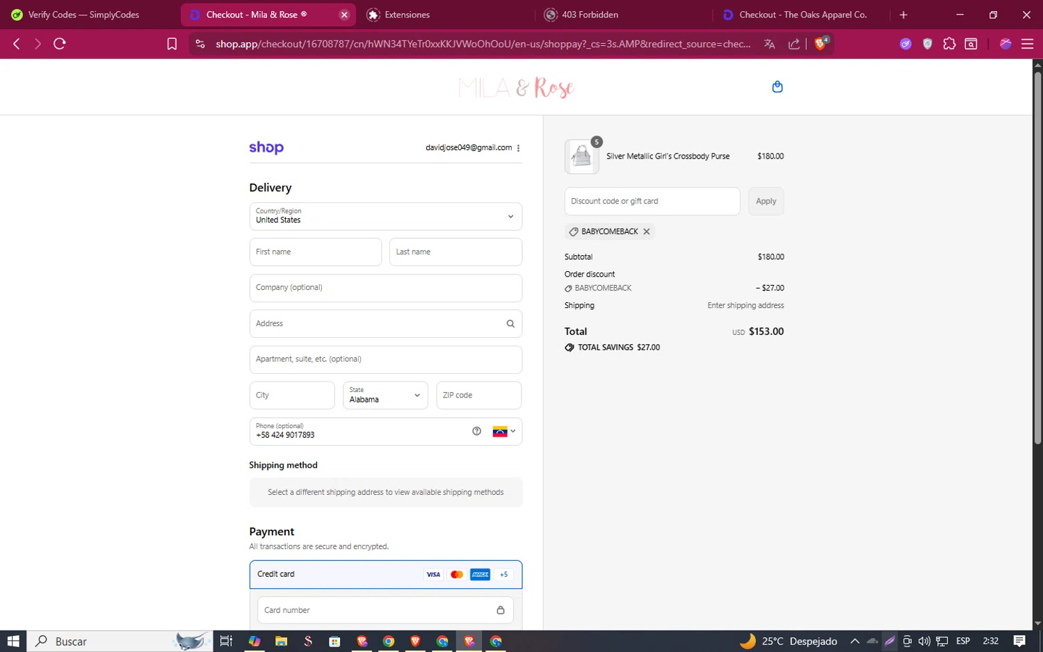The height and width of the screenshot is (652, 1043).
Task: Click the davidjose049@gmail.com email text
Action: (469, 147)
